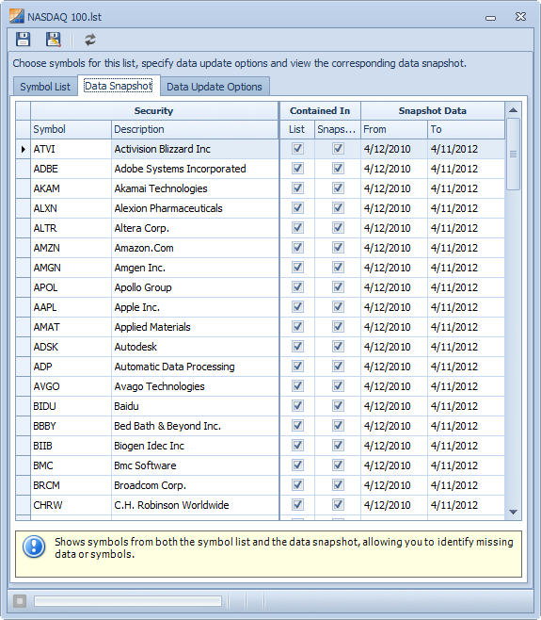The width and height of the screenshot is (541, 620).
Task: Click the Snapshot Data band header
Action: point(433,111)
